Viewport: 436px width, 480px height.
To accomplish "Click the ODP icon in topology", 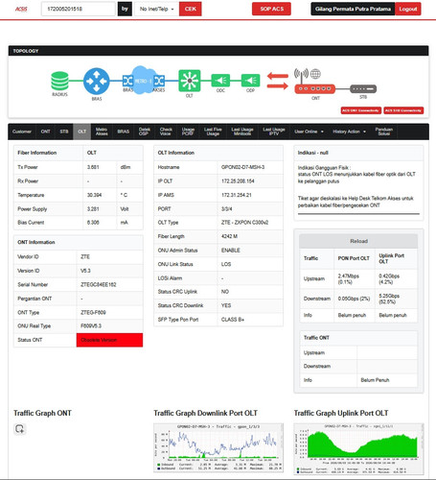I will pyautogui.click(x=250, y=80).
